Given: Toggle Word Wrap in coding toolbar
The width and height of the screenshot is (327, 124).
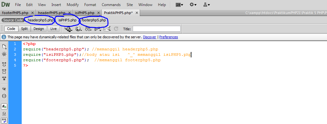Looking at the screenshot, I should [x=4, y=120].
